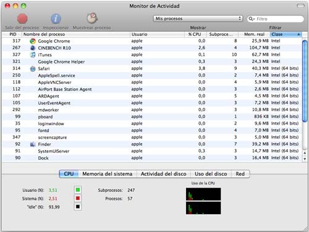The height and width of the screenshot is (232, 309).
Task: Click the scroll down arrow of process list
Action: tap(305, 159)
